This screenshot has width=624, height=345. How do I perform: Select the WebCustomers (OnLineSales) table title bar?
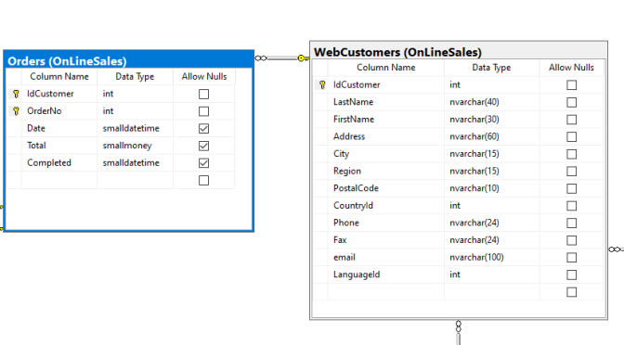(x=459, y=51)
